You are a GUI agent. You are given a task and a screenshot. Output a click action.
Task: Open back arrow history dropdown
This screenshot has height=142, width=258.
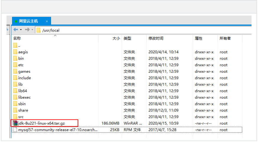21,30
